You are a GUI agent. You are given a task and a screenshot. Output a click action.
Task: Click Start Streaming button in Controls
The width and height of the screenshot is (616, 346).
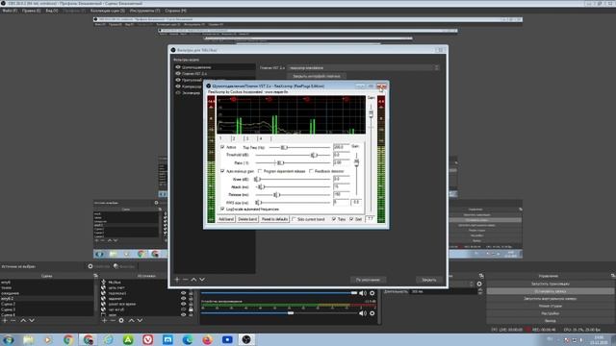550,284
